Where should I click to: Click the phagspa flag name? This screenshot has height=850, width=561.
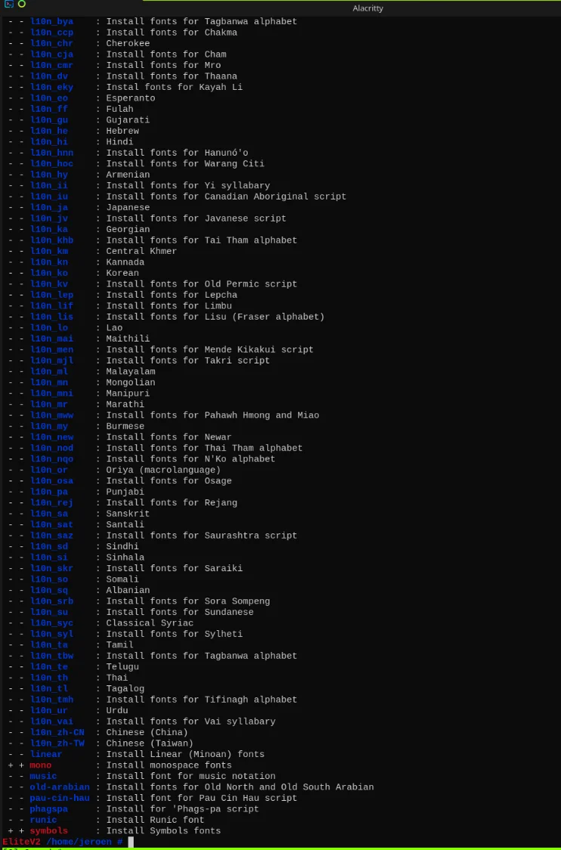tap(49, 809)
